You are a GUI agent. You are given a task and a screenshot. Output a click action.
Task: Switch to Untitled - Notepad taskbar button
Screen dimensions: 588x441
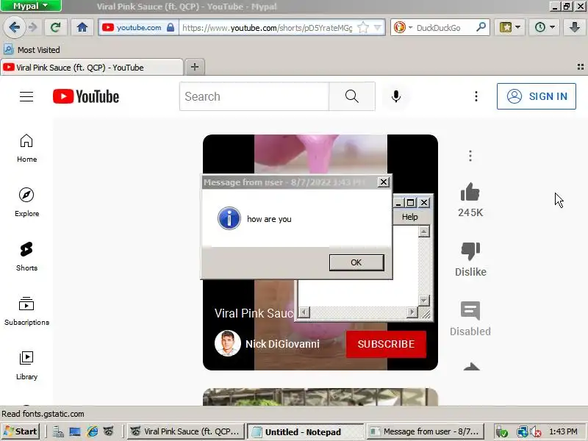point(305,431)
